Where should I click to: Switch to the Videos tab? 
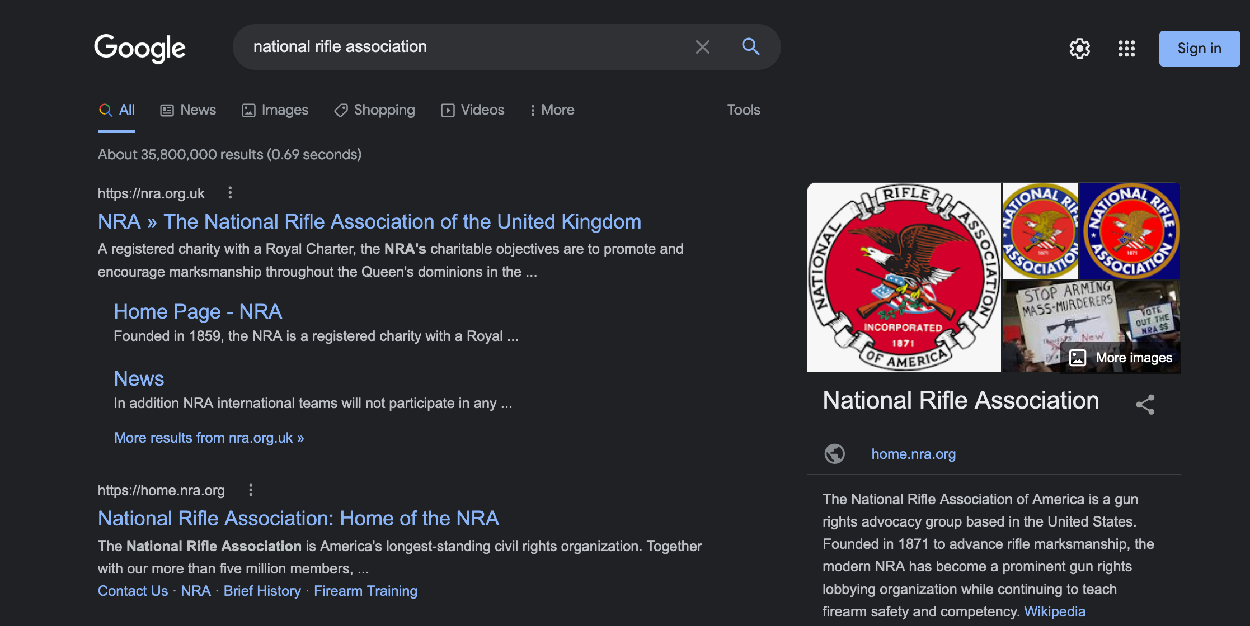472,110
